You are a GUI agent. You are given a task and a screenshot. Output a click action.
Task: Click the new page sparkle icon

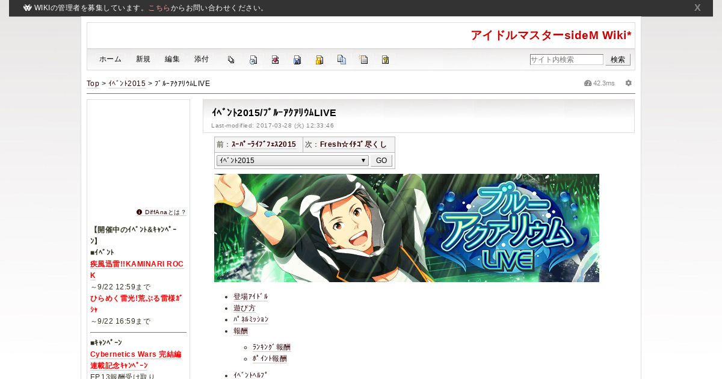pos(363,60)
